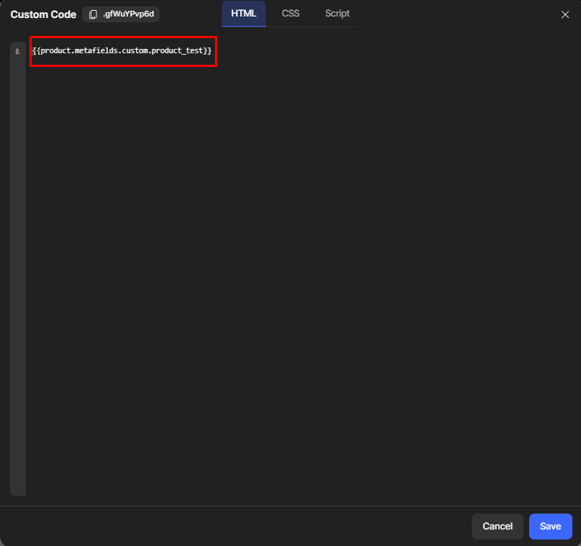Click the highlighted HTML tab header
The height and width of the screenshot is (546, 581).
(x=244, y=13)
